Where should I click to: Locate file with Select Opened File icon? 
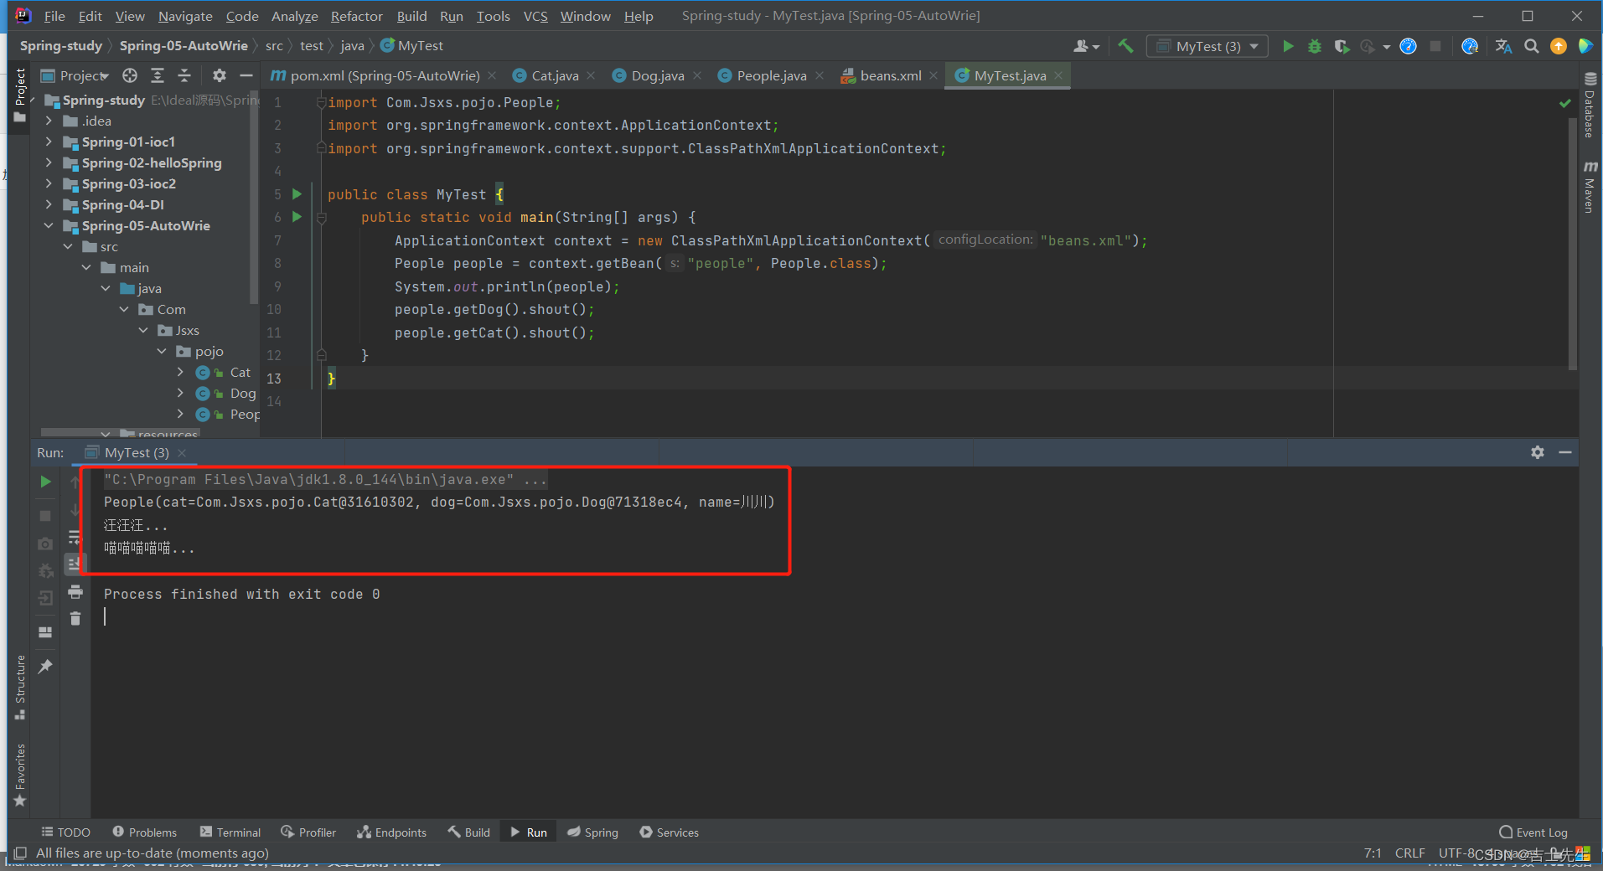tap(130, 75)
